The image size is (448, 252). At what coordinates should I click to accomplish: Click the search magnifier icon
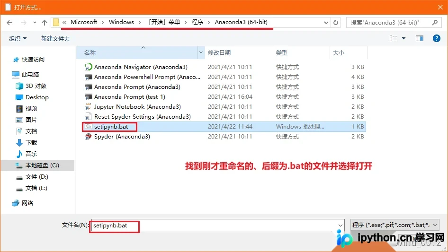pyautogui.click(x=435, y=22)
